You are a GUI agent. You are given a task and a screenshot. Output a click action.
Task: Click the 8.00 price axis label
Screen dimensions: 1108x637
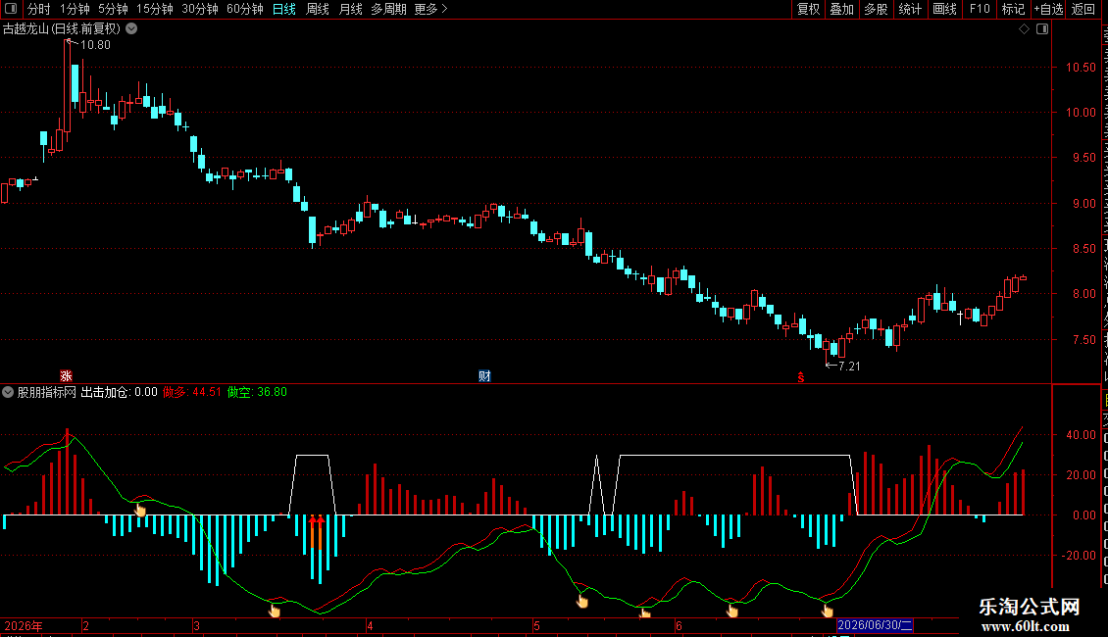click(x=1083, y=294)
